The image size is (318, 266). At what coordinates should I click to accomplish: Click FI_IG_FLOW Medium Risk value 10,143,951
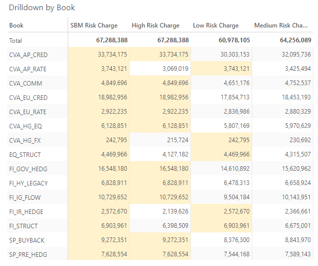click(x=296, y=197)
